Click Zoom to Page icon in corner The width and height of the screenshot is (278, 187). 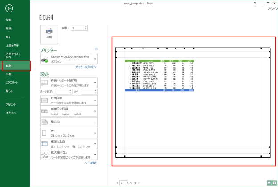point(274,183)
